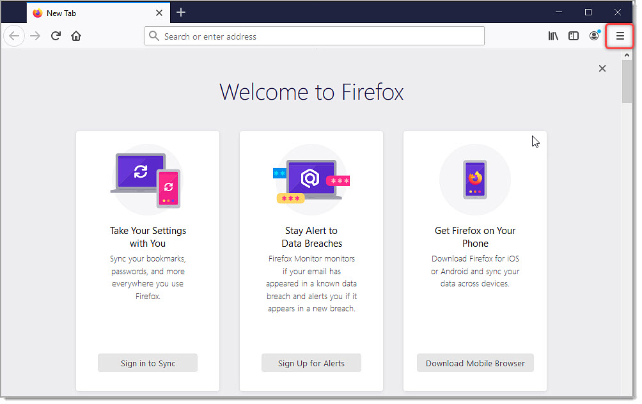Click 'Download Firefox for iOS' description text
This screenshot has height=404, width=642.
tap(475, 272)
